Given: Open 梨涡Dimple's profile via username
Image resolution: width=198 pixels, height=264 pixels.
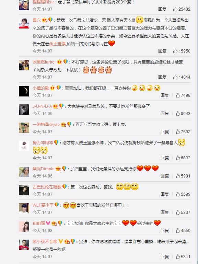Looking at the screenshot, I should click(43, 169).
